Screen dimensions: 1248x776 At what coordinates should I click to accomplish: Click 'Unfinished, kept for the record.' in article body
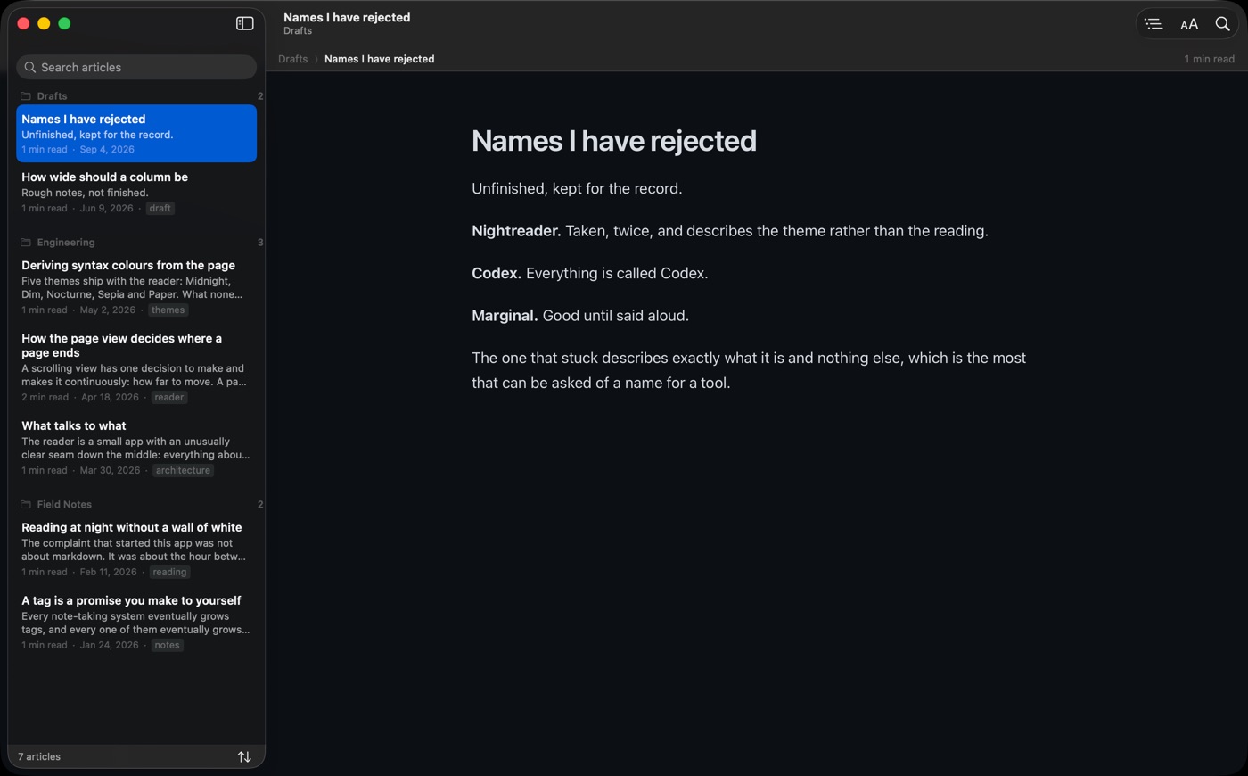577,188
